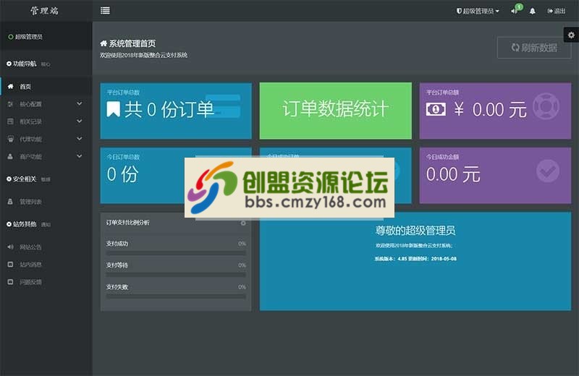The width and height of the screenshot is (579, 376).
Task: Click the 系统版本: 4.85 version line
Action: click(415, 259)
